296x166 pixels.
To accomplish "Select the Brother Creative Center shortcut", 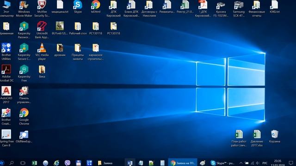I will [x=6, y=117].
